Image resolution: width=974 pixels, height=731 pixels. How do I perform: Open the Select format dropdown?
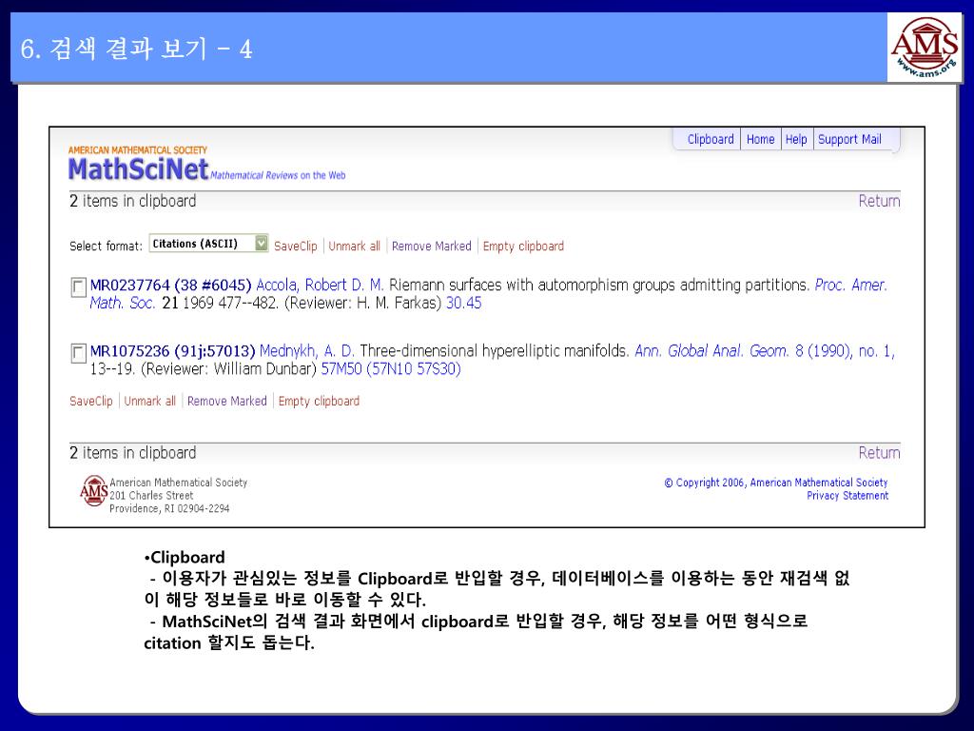coord(208,244)
